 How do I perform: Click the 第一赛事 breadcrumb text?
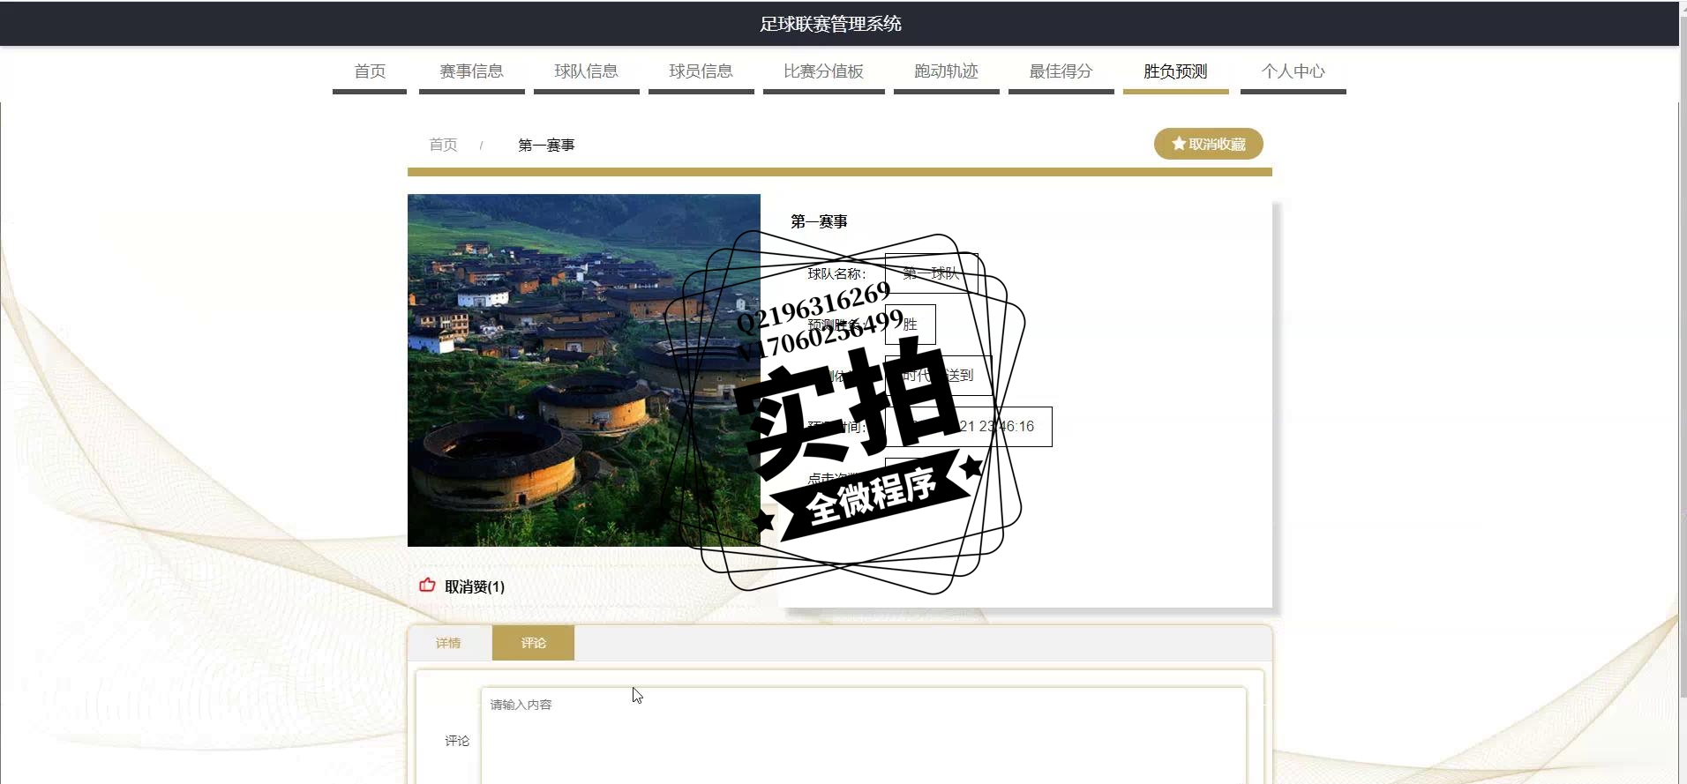tap(546, 145)
